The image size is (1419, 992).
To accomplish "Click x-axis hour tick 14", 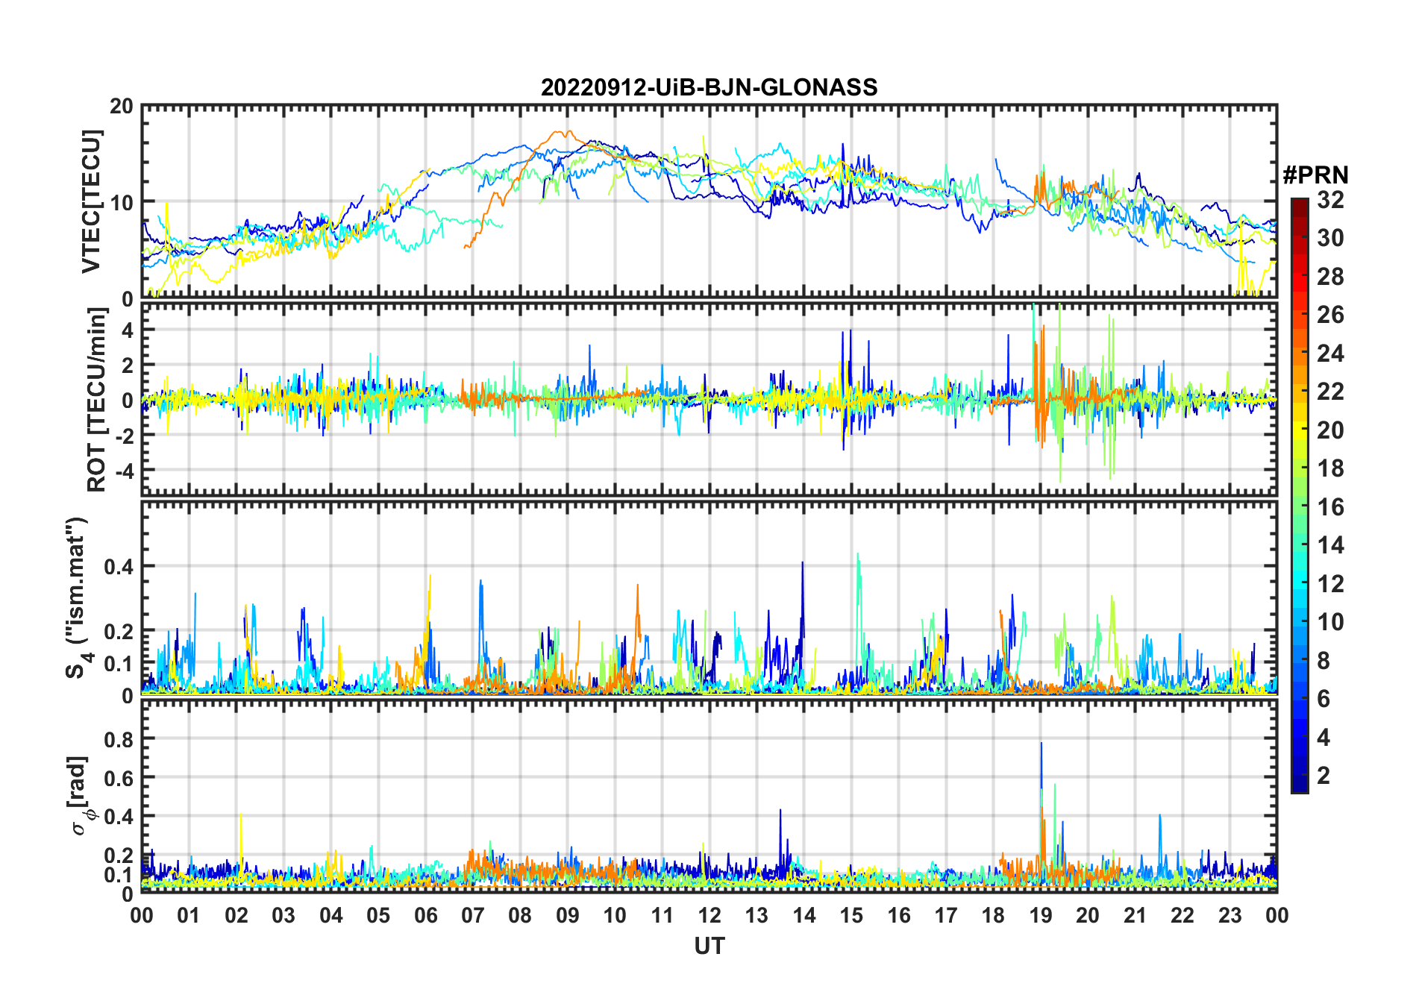I will [804, 915].
